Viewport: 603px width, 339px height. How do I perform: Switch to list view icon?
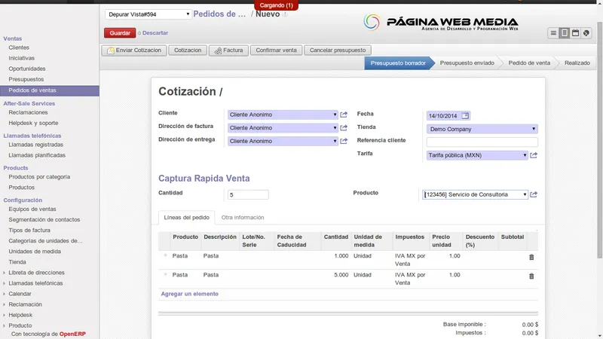click(x=553, y=33)
